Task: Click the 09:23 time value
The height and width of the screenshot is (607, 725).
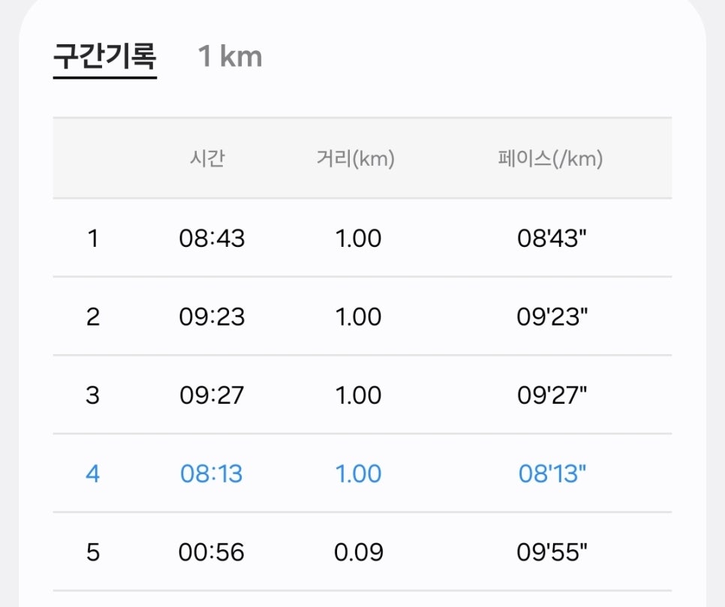Action: pyautogui.click(x=212, y=317)
